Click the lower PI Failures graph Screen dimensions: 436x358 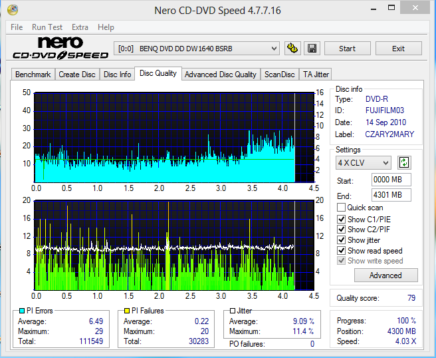(x=174, y=246)
